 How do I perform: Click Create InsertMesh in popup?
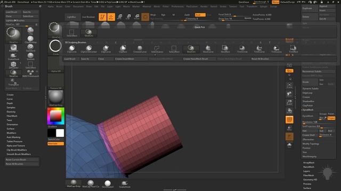tap(131, 59)
